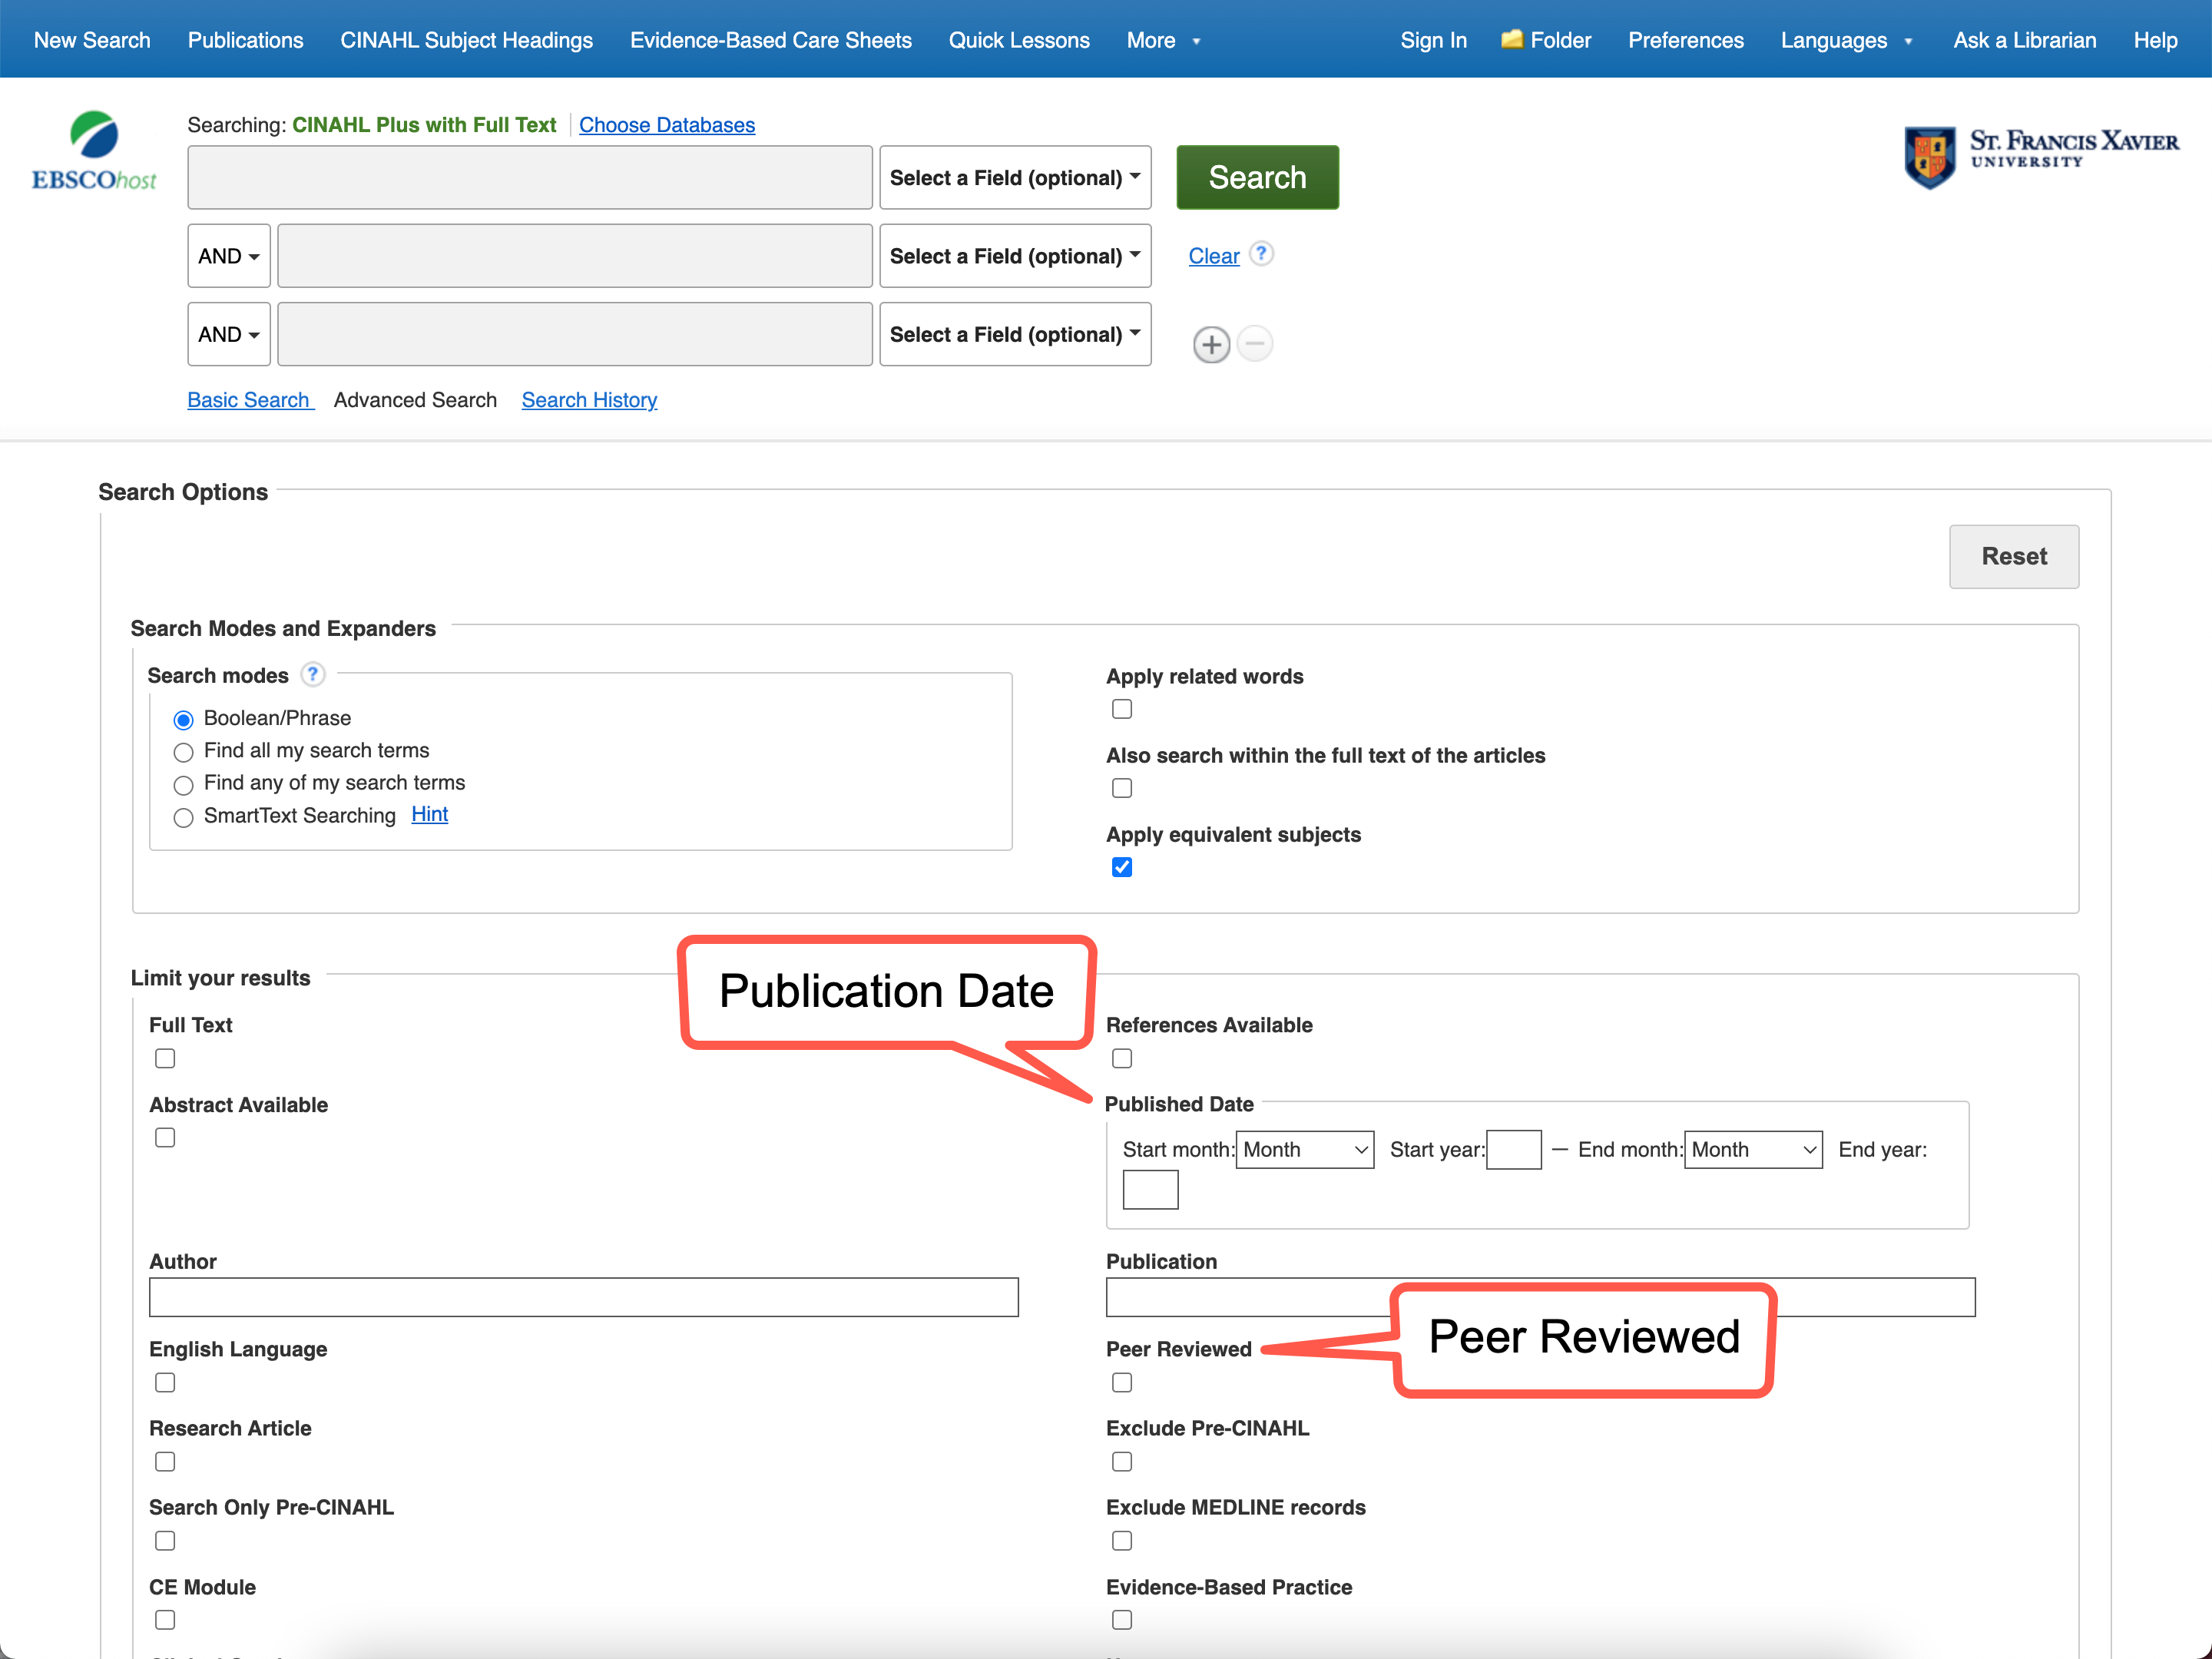Select Find all my search terms
Viewport: 2212px width, 1659px height.
[x=183, y=752]
